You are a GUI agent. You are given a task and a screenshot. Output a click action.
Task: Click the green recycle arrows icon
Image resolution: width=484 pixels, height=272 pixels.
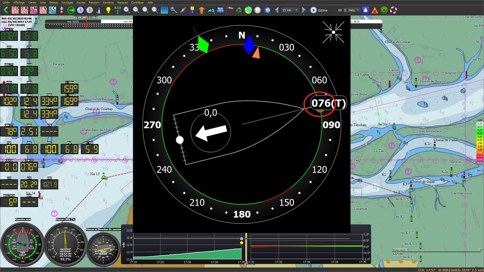(x=239, y=10)
